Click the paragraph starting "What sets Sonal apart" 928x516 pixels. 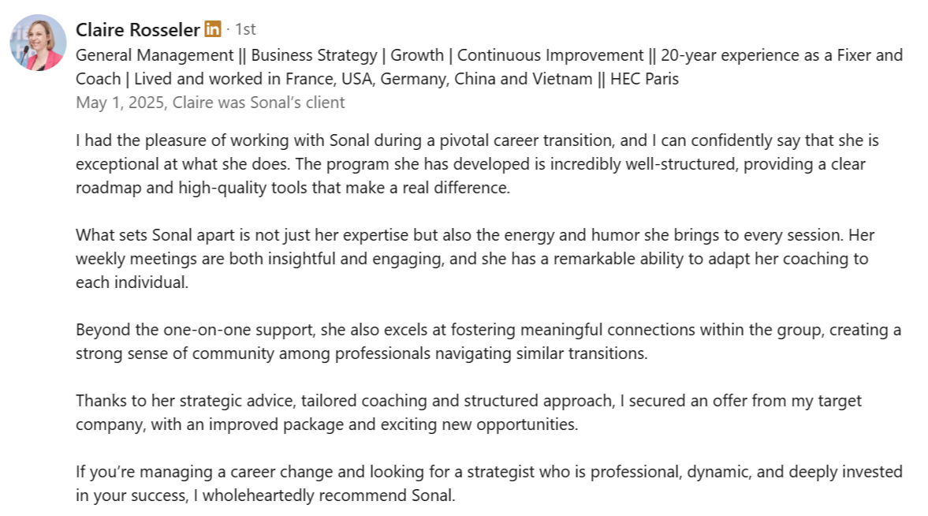[x=475, y=259]
